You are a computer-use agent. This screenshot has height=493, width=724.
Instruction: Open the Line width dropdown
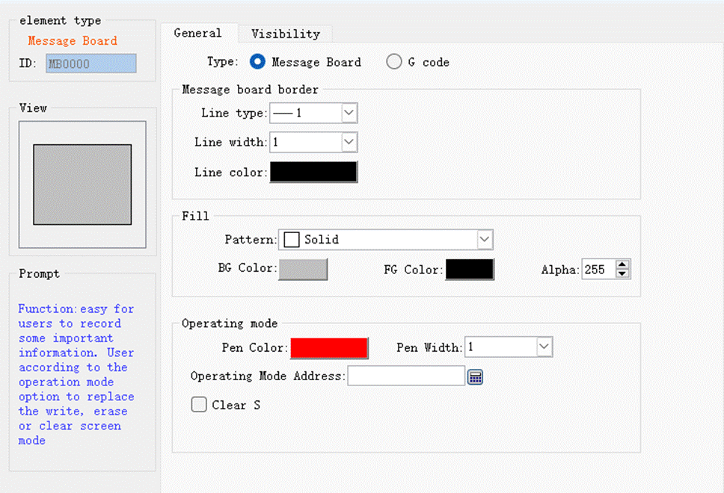[x=349, y=142]
